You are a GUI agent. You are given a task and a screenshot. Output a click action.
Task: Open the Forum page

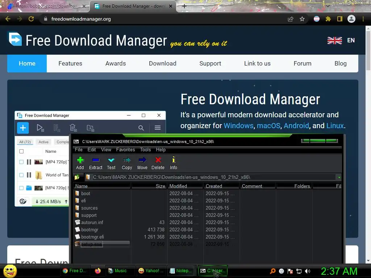[x=303, y=63]
